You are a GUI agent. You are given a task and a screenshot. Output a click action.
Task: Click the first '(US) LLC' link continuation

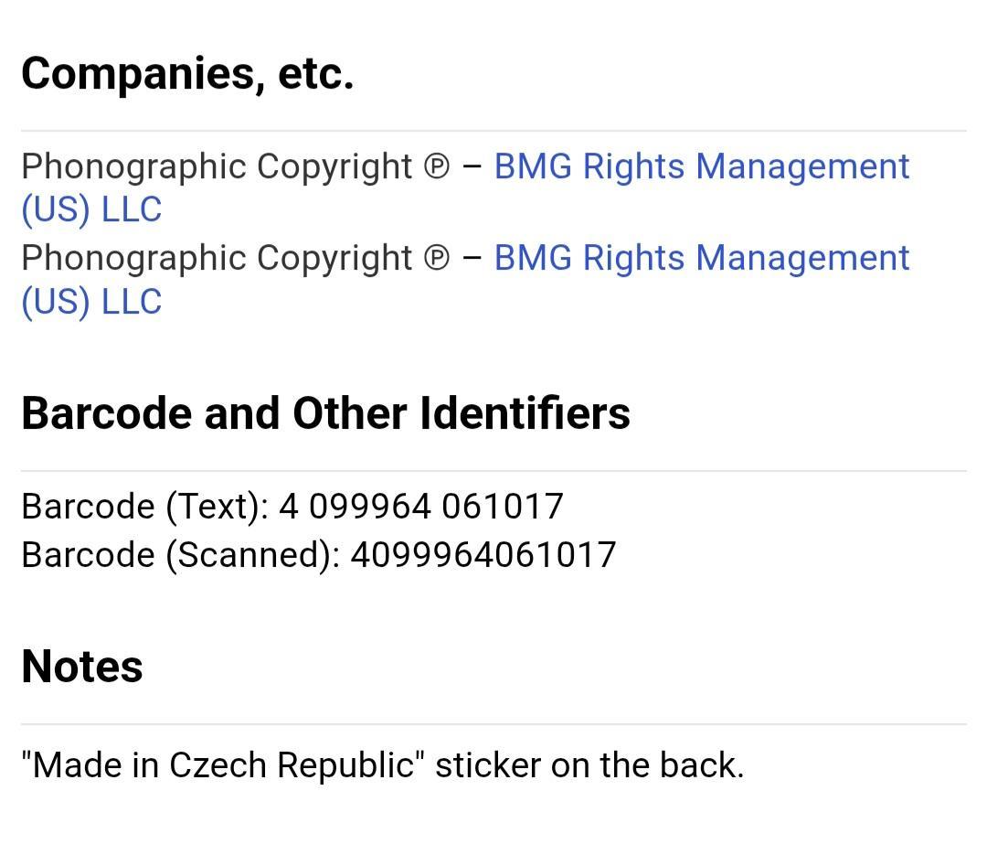pyautogui.click(x=92, y=209)
